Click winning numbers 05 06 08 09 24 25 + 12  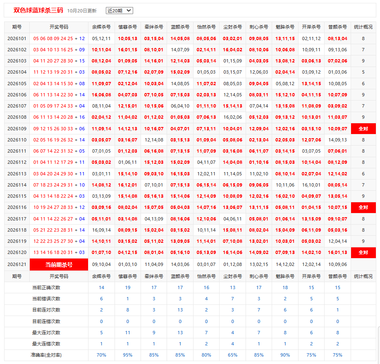coord(59,38)
